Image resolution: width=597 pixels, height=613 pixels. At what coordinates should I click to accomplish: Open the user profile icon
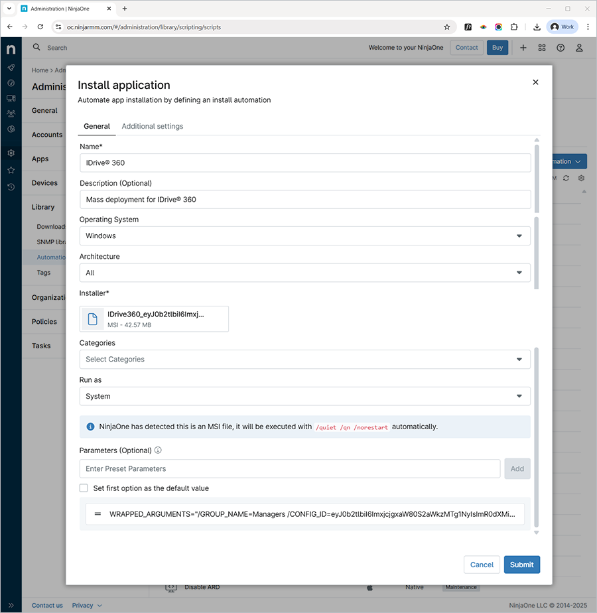point(579,48)
